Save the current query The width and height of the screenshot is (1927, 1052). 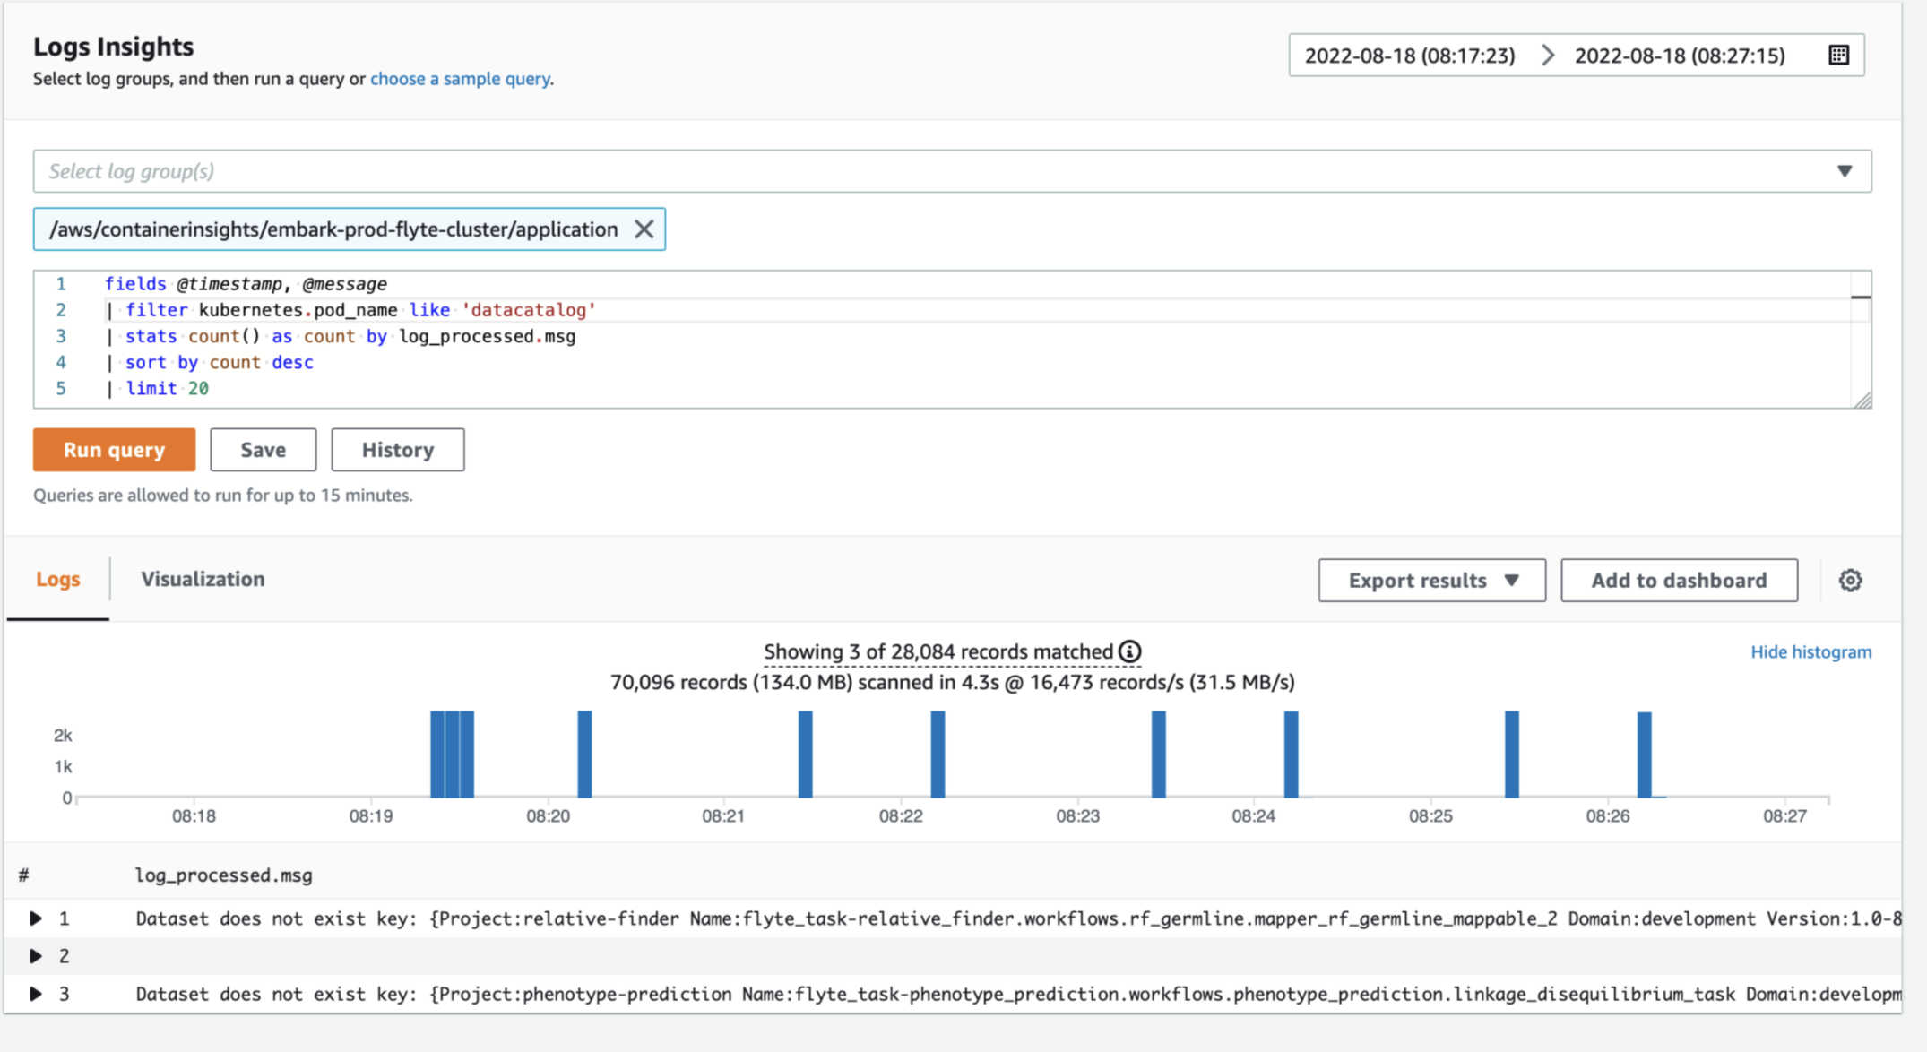[x=263, y=449]
